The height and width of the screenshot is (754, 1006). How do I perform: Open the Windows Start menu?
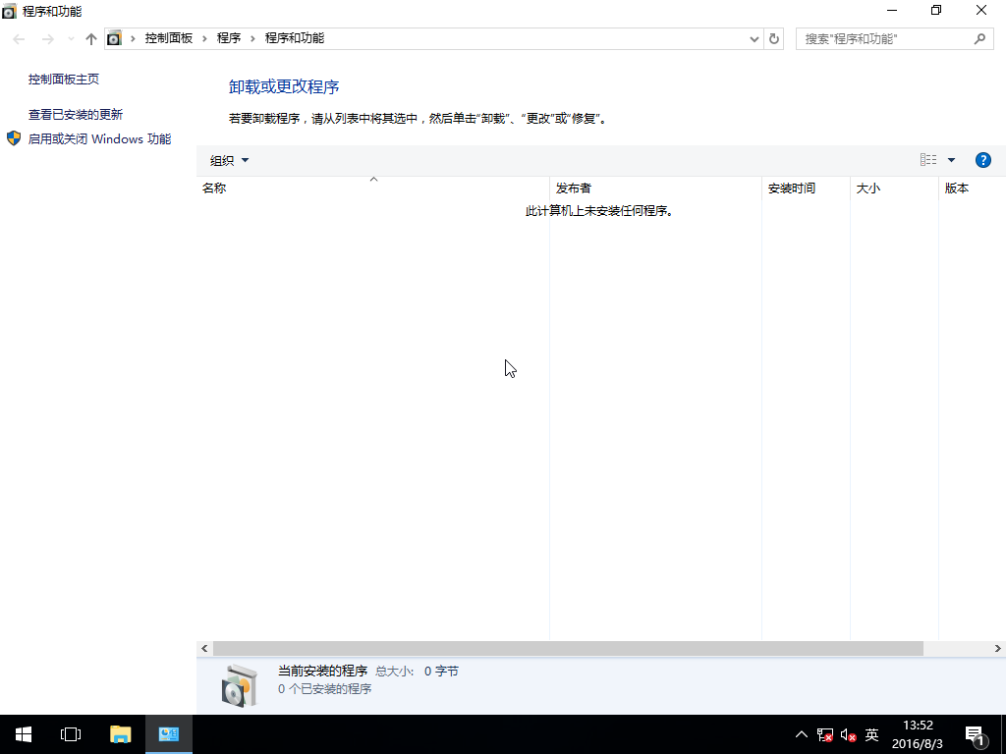click(x=24, y=733)
